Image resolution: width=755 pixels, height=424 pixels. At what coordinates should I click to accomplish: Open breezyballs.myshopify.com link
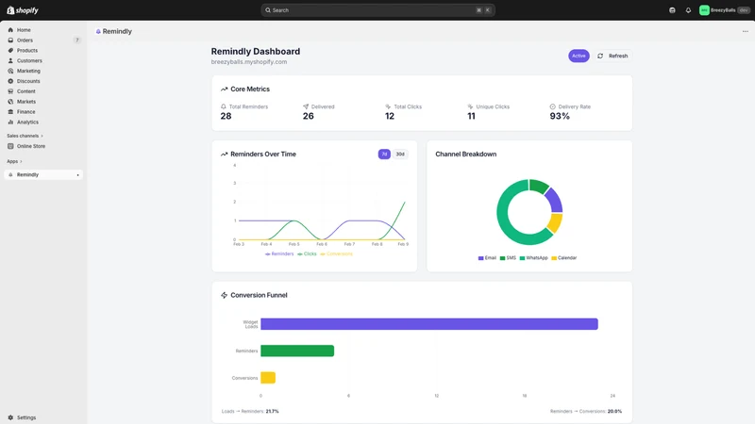click(x=249, y=62)
